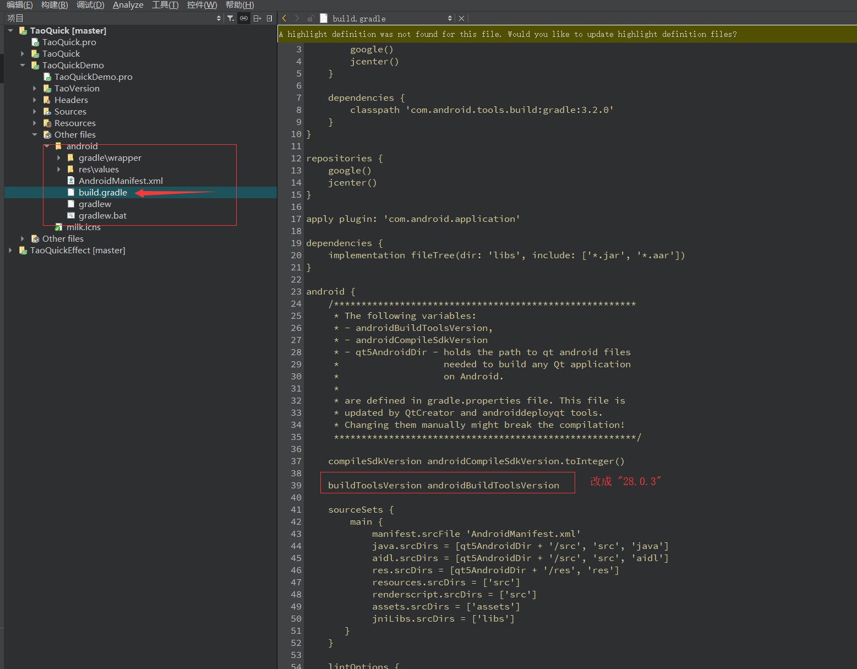Open the Analyze menu
The height and width of the screenshot is (669, 857).
(128, 5)
